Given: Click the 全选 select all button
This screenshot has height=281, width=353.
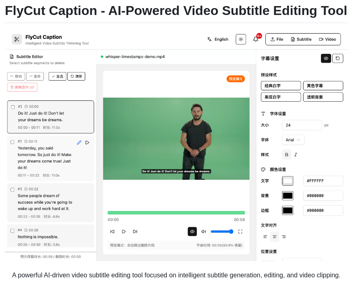Looking at the screenshot, I should pos(57,76).
